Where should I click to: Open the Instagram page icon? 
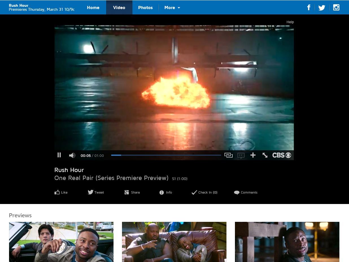click(x=336, y=7)
